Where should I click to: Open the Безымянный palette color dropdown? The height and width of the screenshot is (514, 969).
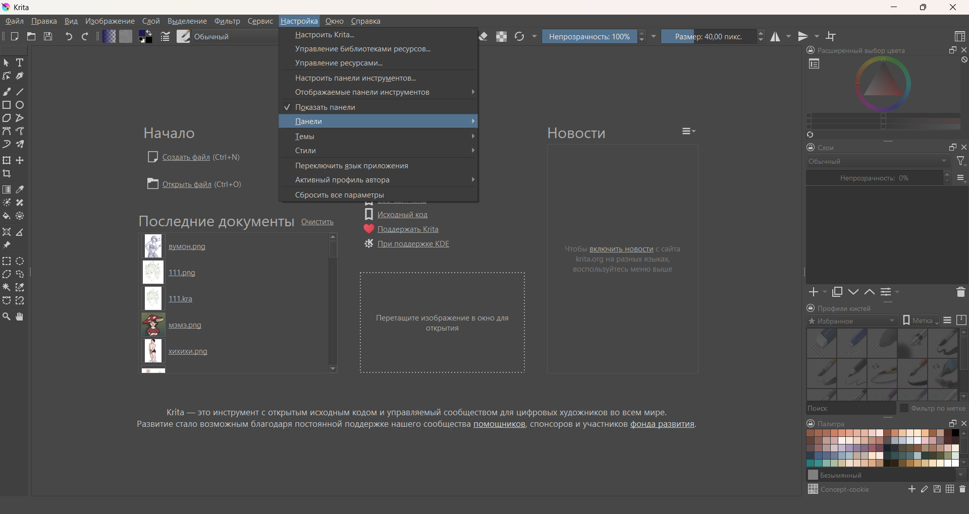[x=887, y=475]
